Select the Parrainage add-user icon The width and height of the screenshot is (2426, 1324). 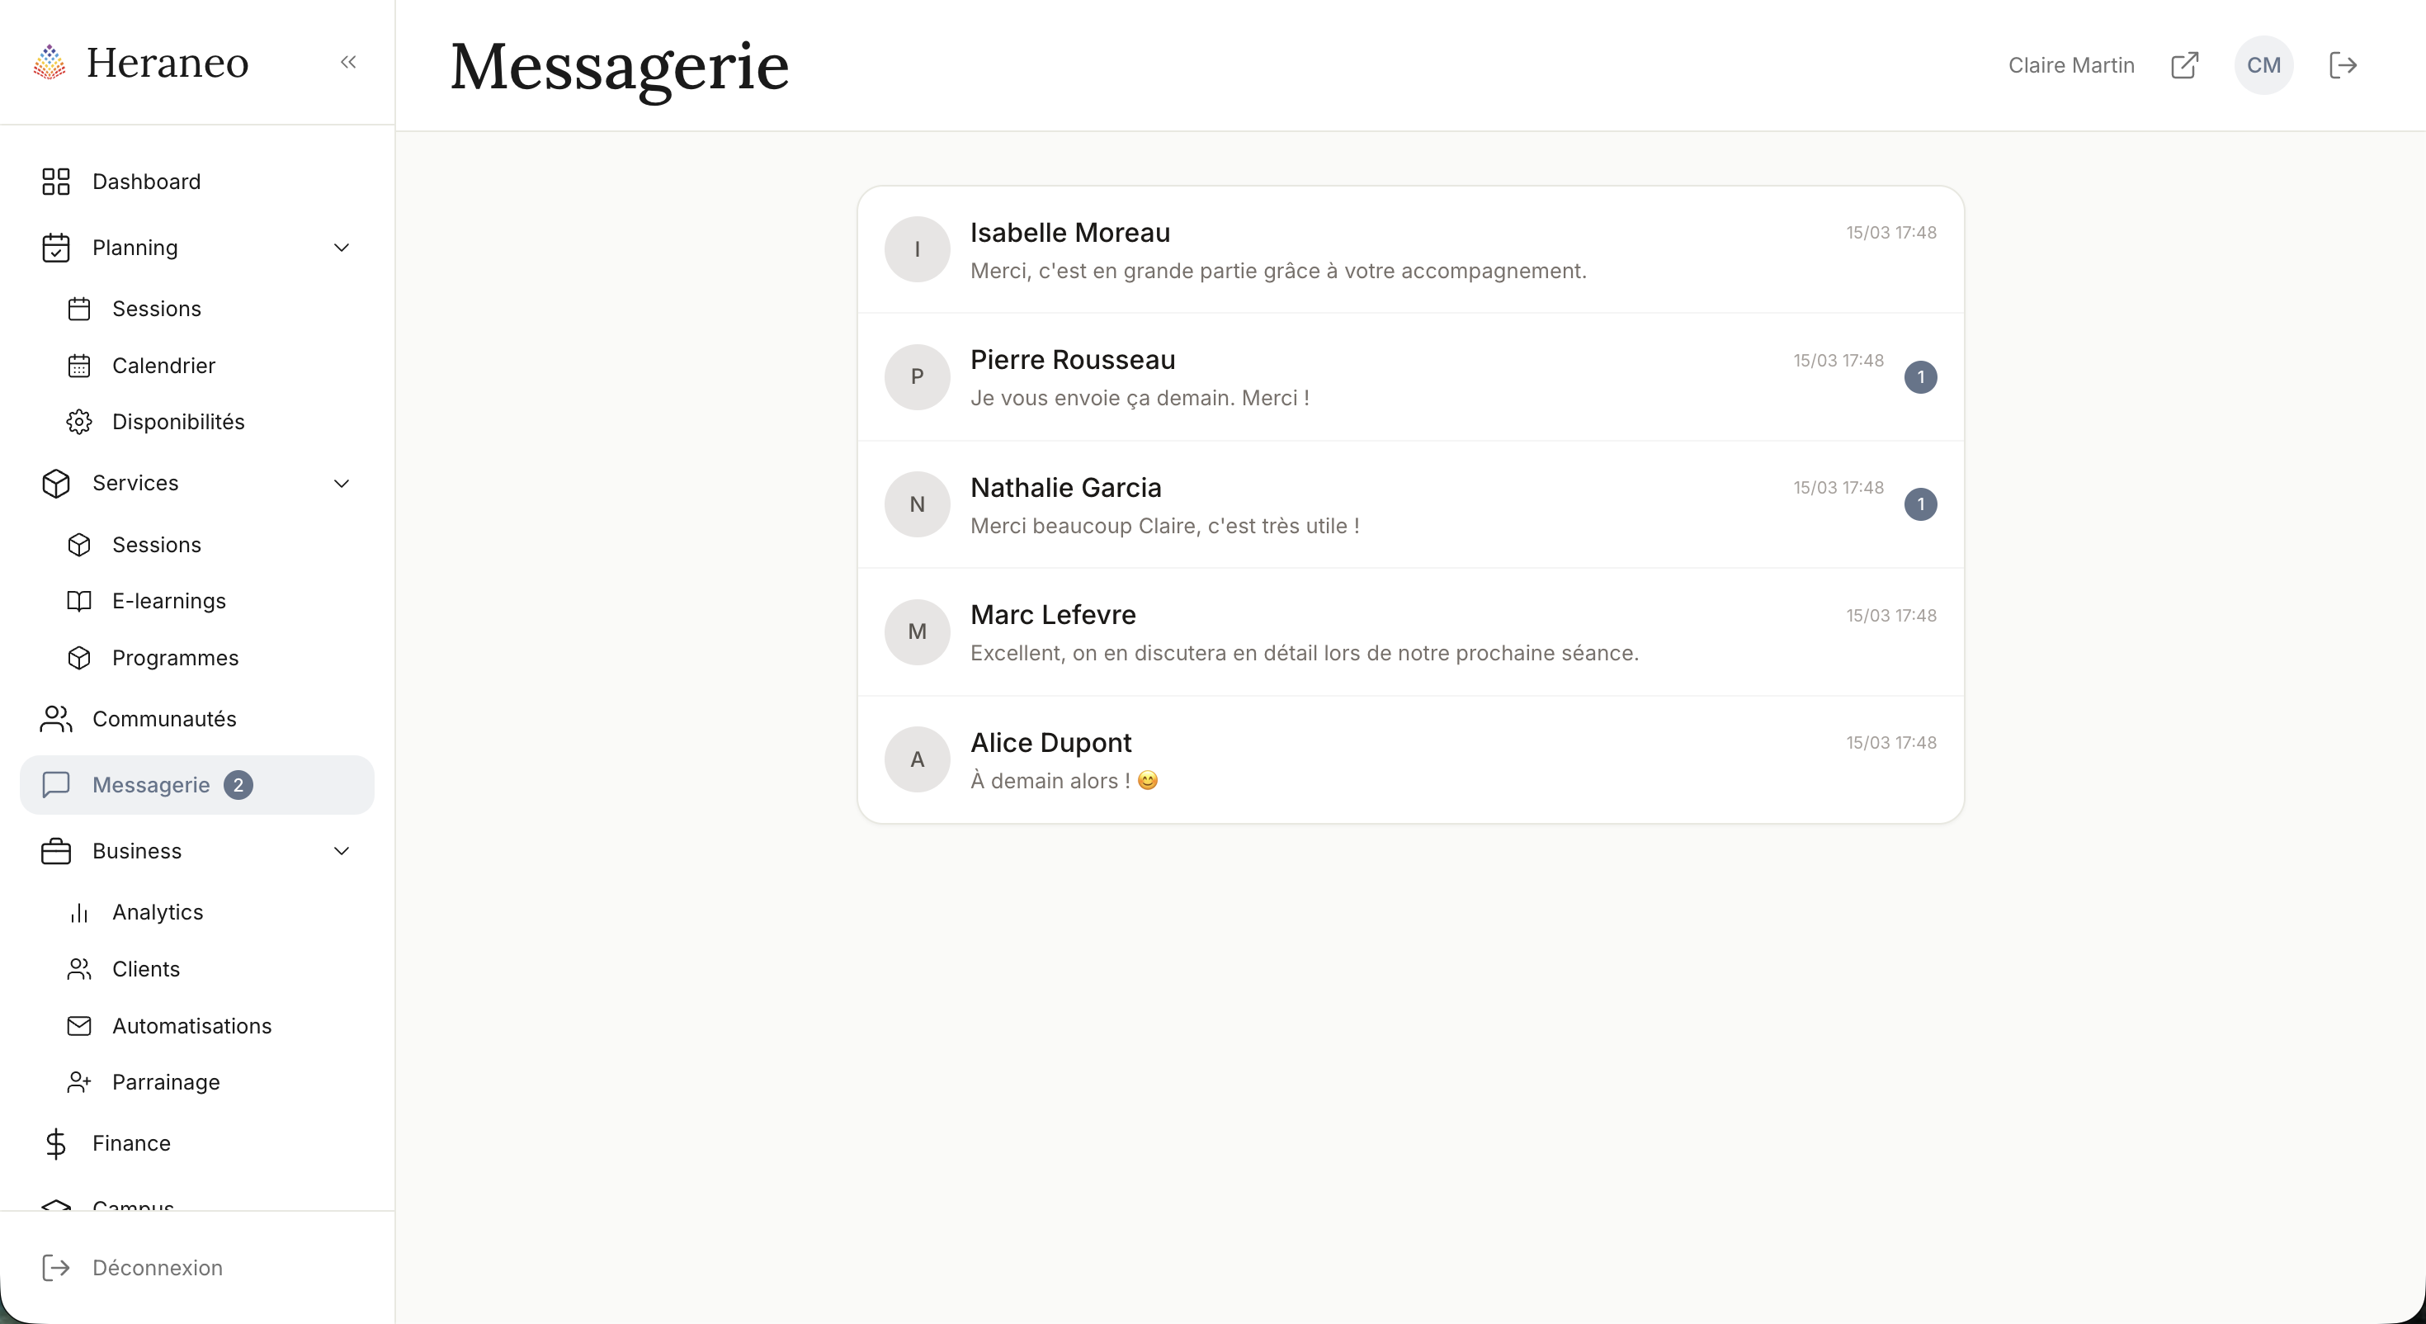[80, 1082]
